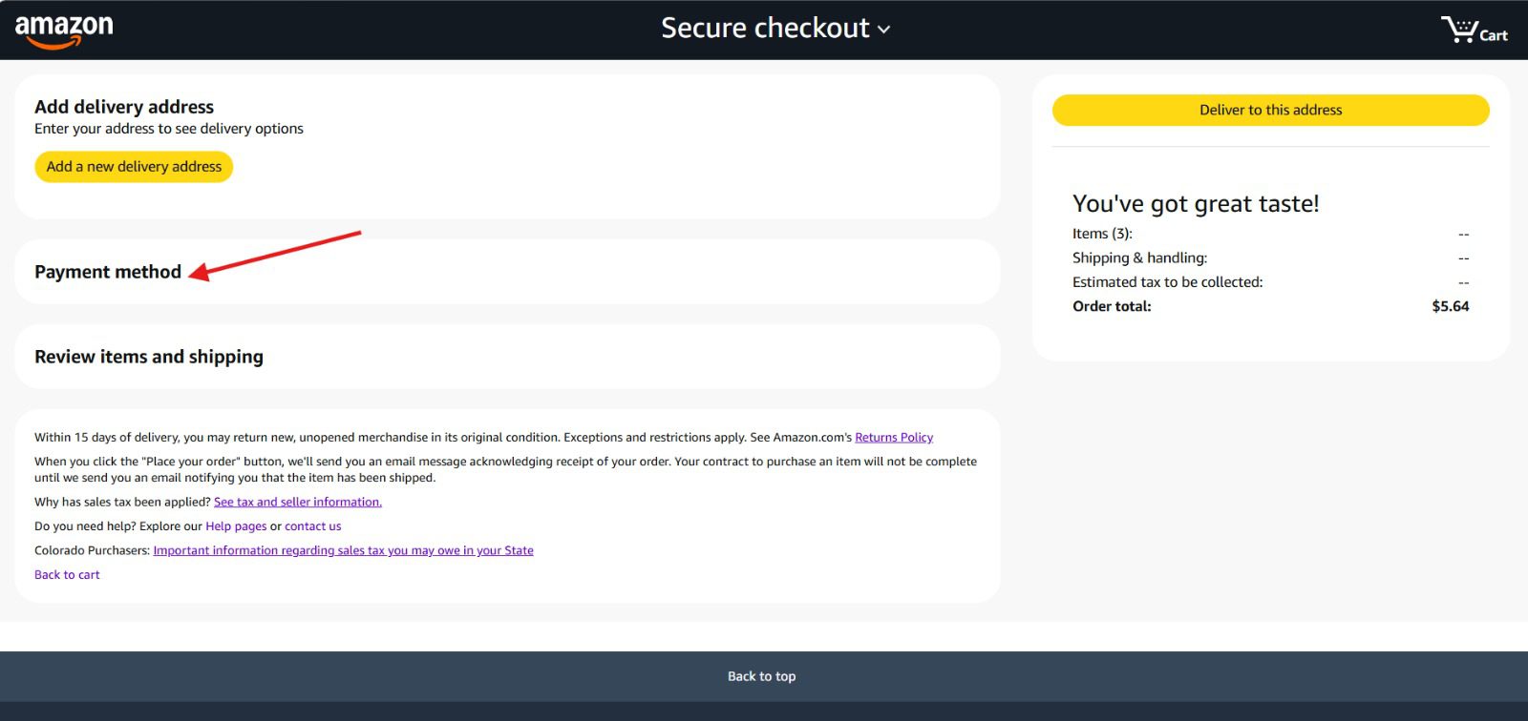Open the Help pages link
Image resolution: width=1528 pixels, height=721 pixels.
236,525
